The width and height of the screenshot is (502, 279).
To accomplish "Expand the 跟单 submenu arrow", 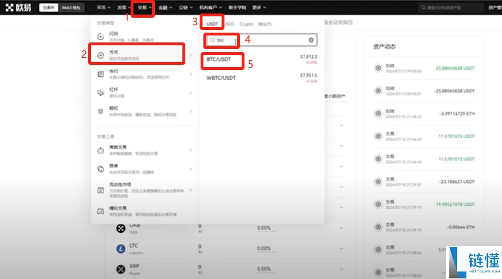I will (x=191, y=169).
